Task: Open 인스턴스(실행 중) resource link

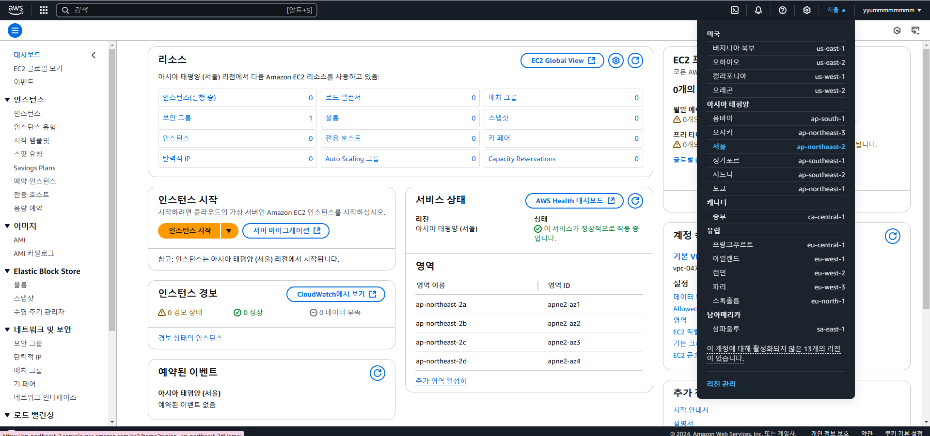Action: click(x=189, y=98)
